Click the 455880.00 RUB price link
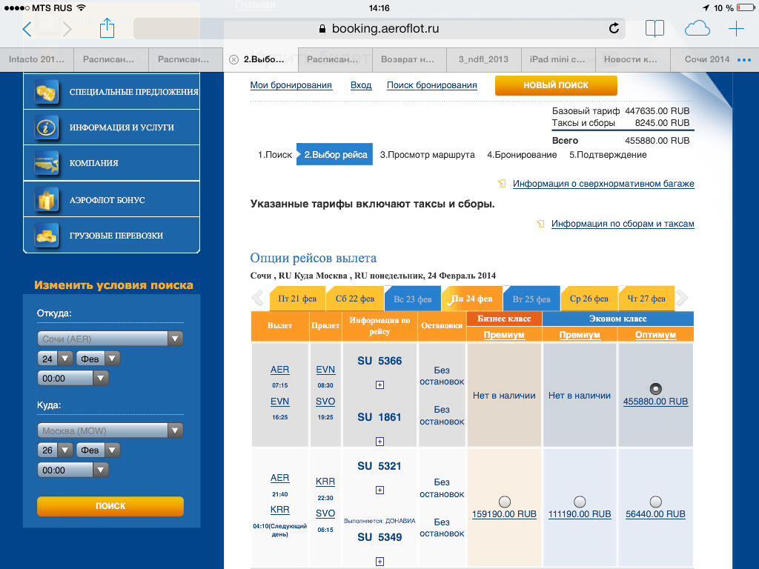This screenshot has width=759, height=569. [655, 402]
